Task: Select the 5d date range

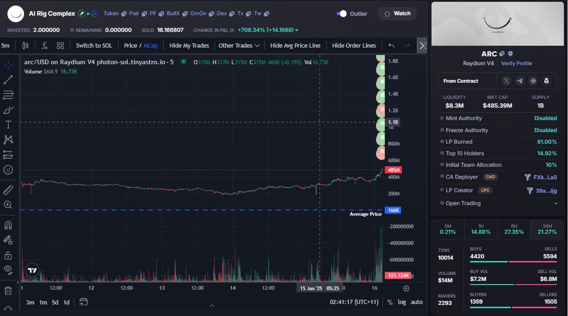Action: coord(55,302)
